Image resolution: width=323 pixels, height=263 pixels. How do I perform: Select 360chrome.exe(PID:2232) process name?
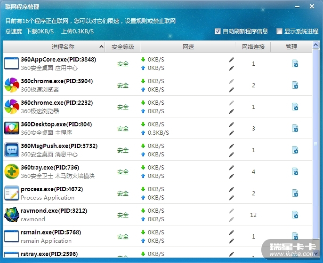click(x=57, y=102)
